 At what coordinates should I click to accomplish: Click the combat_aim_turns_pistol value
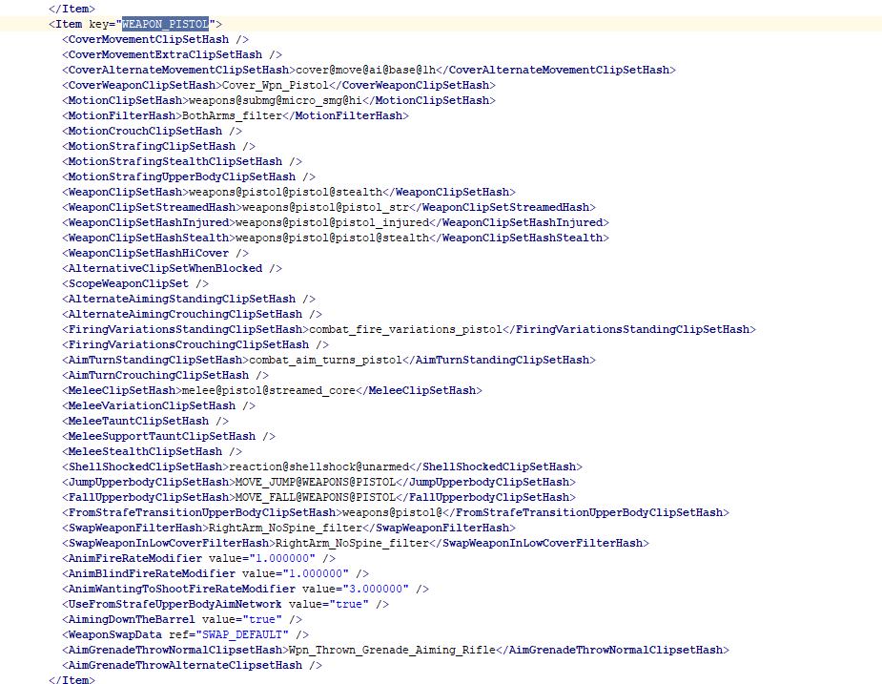pos(325,360)
